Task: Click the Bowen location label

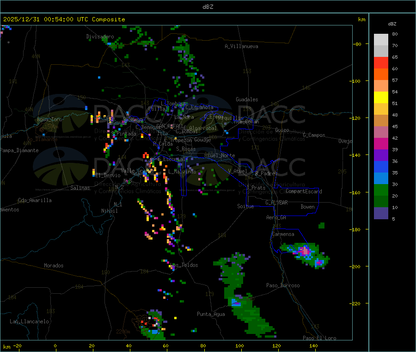Action: tap(308, 207)
